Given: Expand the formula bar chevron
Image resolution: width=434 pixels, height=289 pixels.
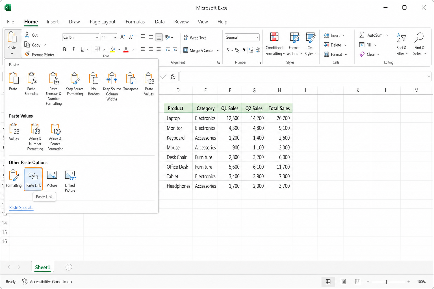Looking at the screenshot, I should click(428, 76).
